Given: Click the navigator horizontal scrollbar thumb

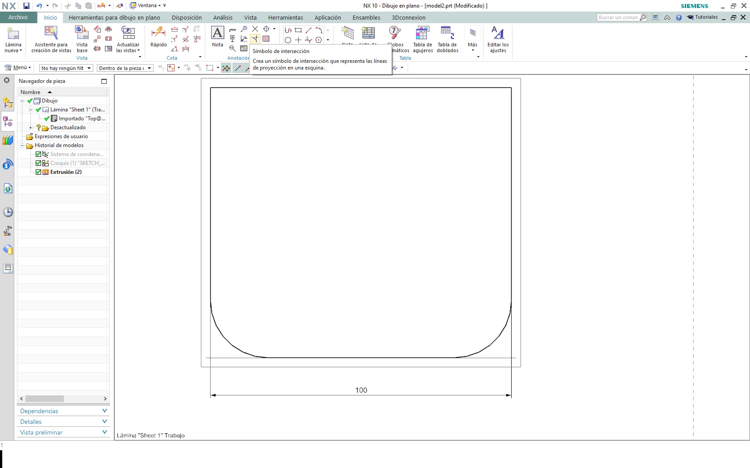Looking at the screenshot, I should point(45,398).
